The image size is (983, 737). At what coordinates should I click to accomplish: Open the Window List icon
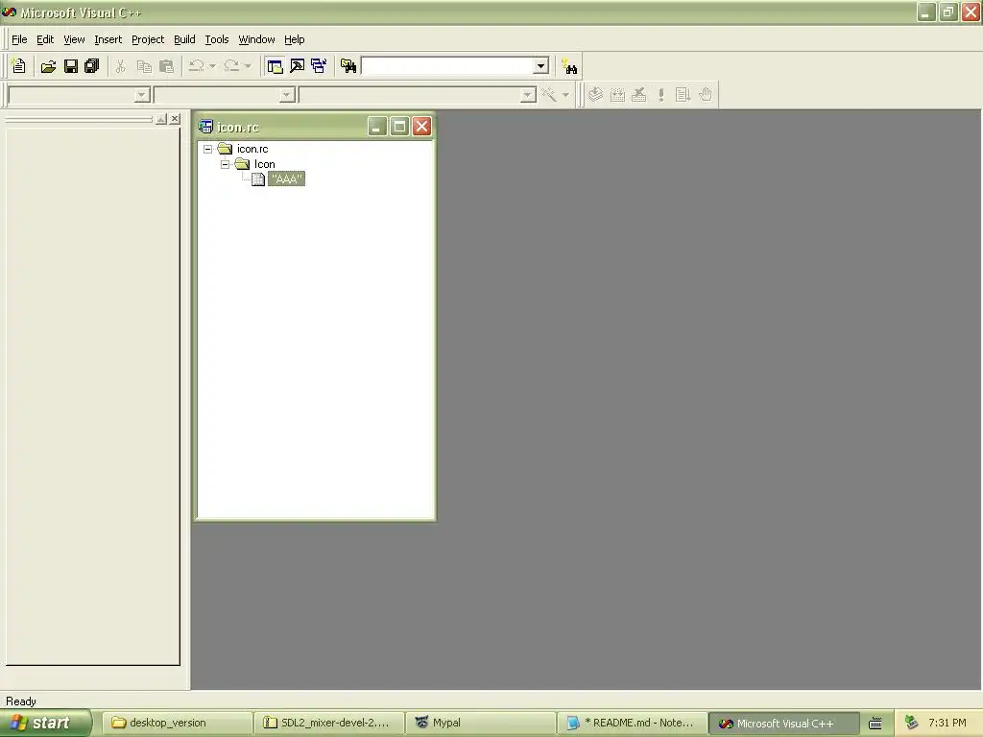[319, 66]
